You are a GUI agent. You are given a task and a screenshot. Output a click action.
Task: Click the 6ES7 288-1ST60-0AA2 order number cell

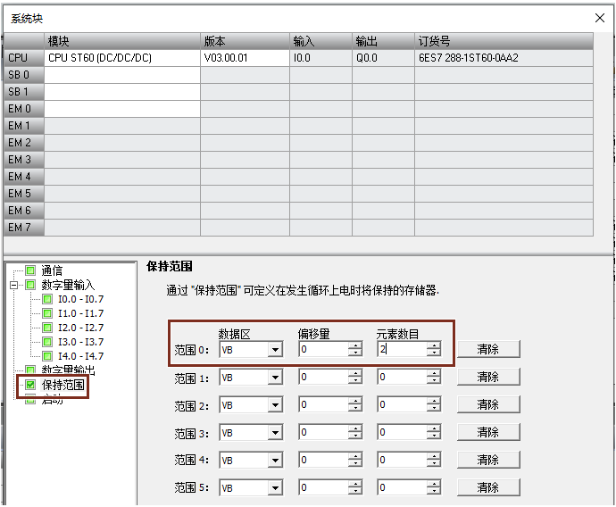pyautogui.click(x=504, y=58)
